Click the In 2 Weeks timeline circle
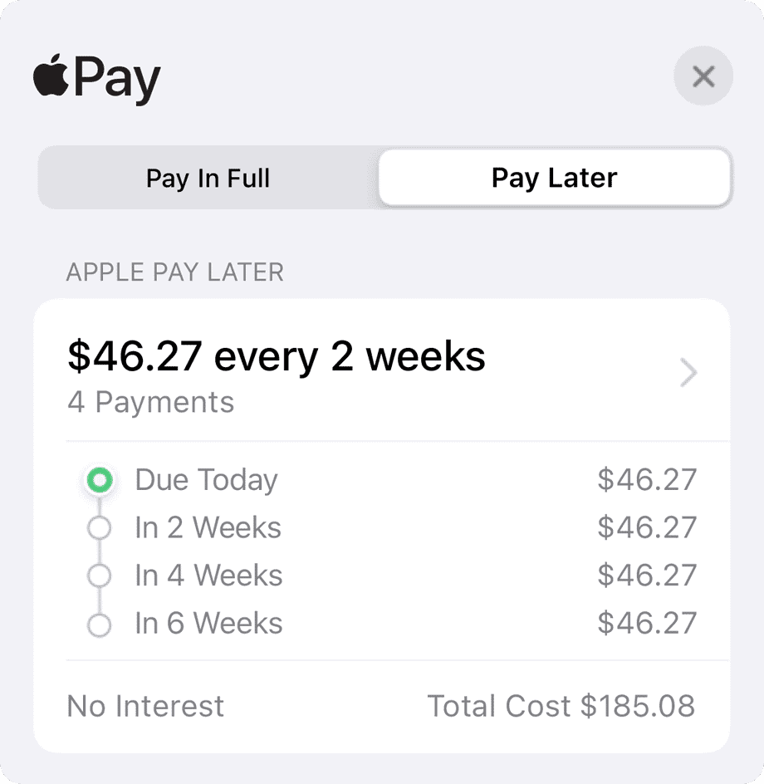 99,527
